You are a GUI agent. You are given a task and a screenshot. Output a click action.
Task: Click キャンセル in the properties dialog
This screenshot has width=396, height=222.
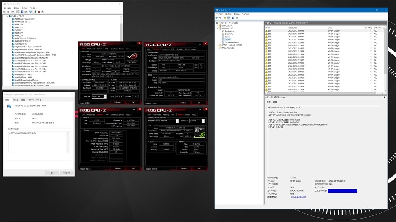[x=67, y=173]
